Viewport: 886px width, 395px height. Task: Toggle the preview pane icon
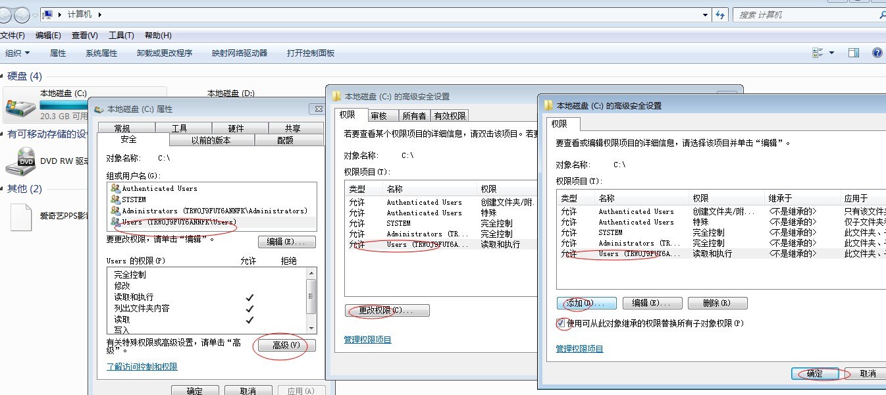[x=854, y=53]
